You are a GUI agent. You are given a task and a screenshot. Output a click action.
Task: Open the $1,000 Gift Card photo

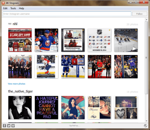[x=20, y=40]
